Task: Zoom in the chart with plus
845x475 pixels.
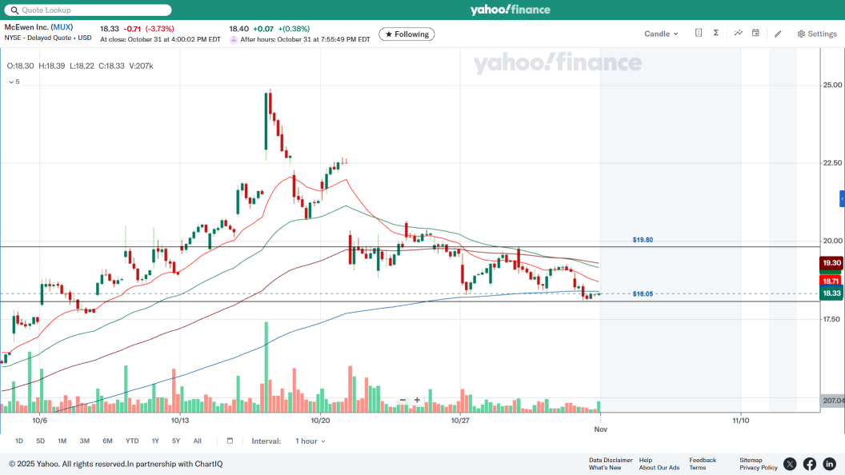Action: click(417, 400)
